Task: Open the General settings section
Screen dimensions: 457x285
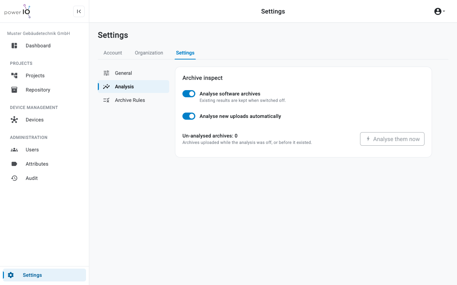Action: pyautogui.click(x=134, y=73)
